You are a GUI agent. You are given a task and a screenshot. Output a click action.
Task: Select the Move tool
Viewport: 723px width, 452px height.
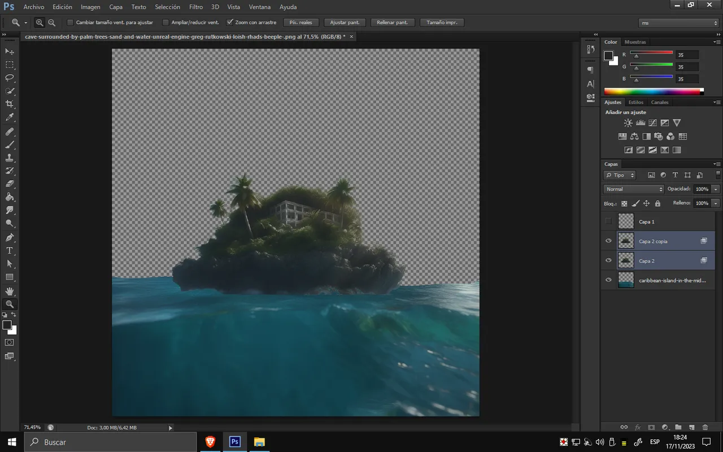10,51
